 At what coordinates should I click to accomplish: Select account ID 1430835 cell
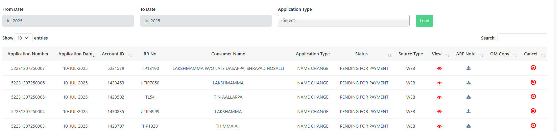[116, 112]
